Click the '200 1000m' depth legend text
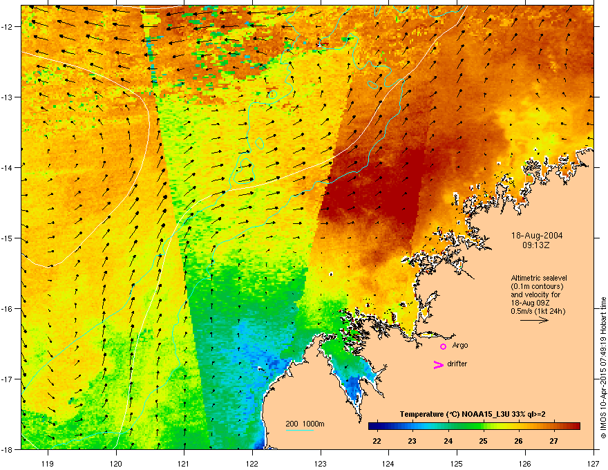The image size is (608, 470). (305, 424)
